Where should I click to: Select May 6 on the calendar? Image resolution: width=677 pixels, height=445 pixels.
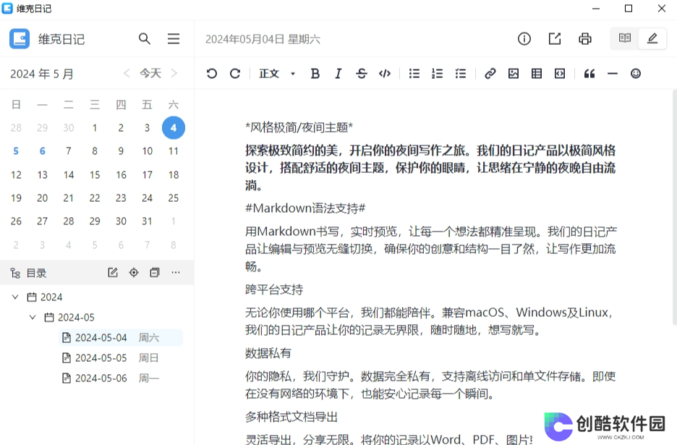42,151
